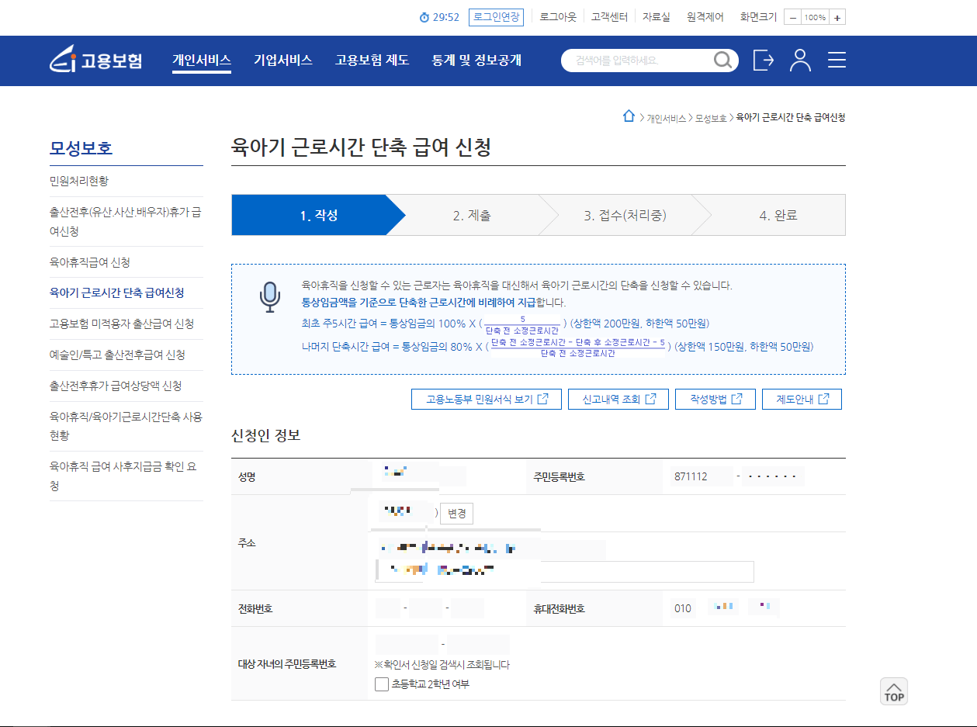
Task: Click the search magnifier icon
Action: [x=722, y=60]
